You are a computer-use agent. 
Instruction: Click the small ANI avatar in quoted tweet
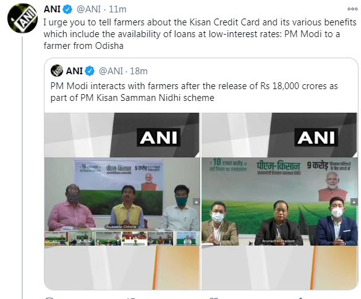tap(57, 71)
